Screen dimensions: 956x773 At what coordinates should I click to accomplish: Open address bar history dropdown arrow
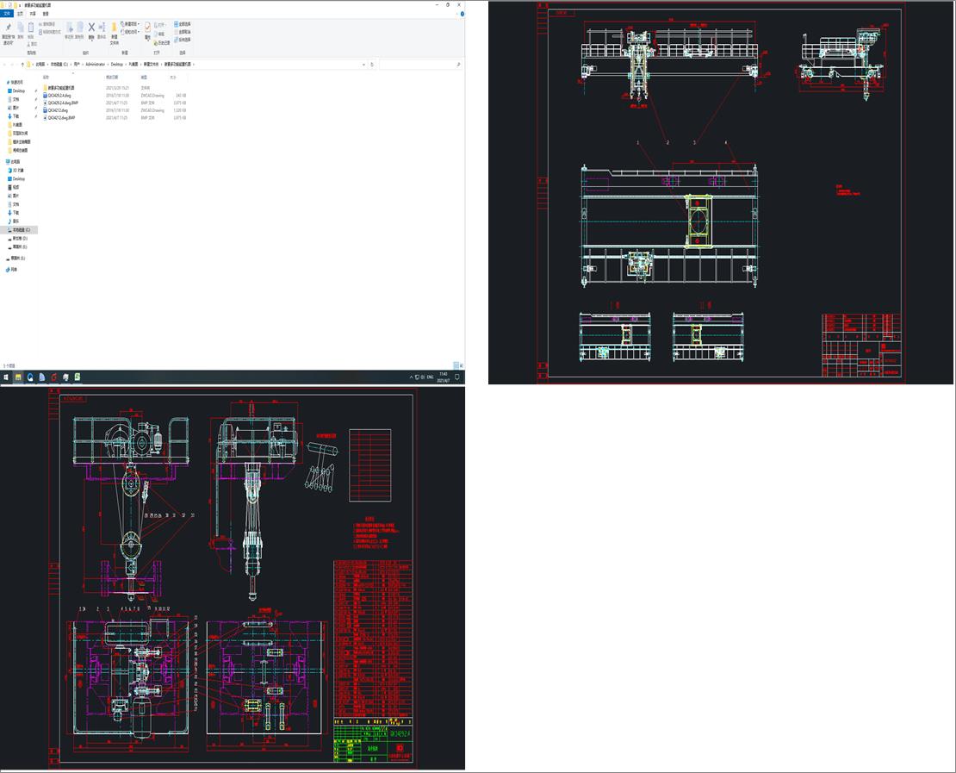(x=364, y=64)
